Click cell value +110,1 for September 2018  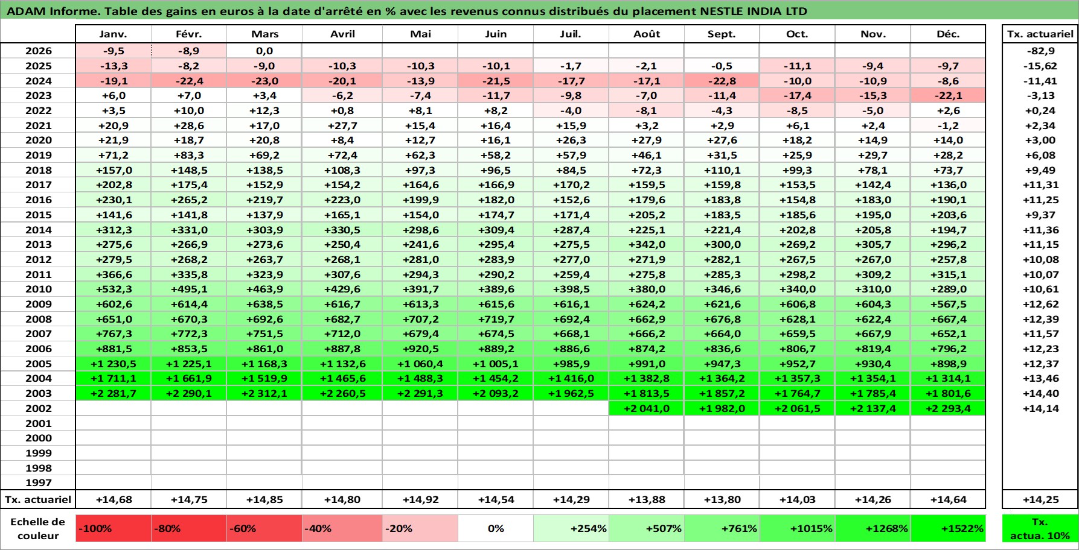click(x=722, y=170)
